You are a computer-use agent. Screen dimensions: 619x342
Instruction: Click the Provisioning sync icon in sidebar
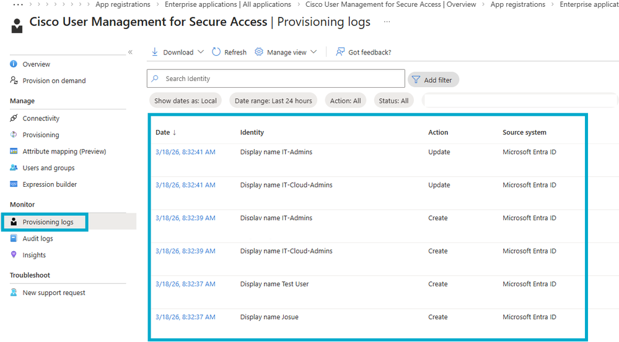point(14,135)
